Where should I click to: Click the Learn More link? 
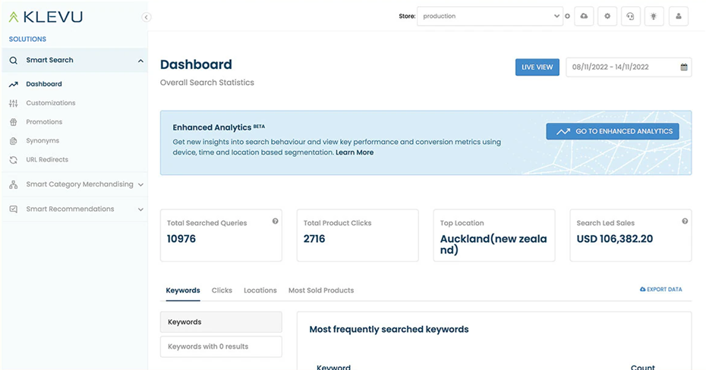tap(355, 152)
